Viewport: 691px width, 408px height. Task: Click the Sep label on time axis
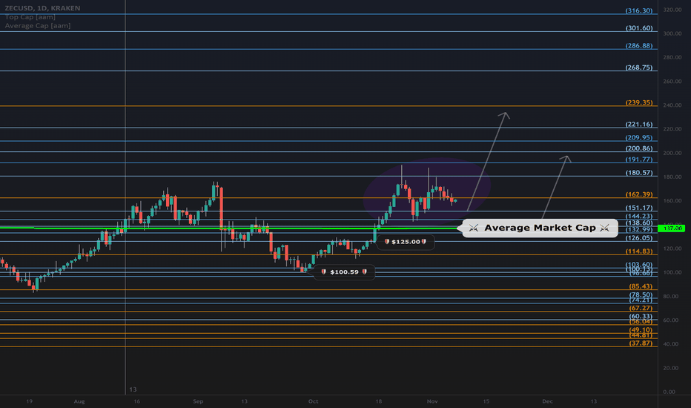(198, 401)
